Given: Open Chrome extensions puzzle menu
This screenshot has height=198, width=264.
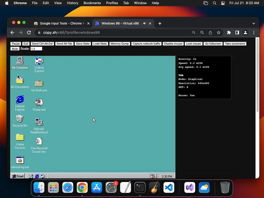Looking at the screenshot, I should pos(229,32).
